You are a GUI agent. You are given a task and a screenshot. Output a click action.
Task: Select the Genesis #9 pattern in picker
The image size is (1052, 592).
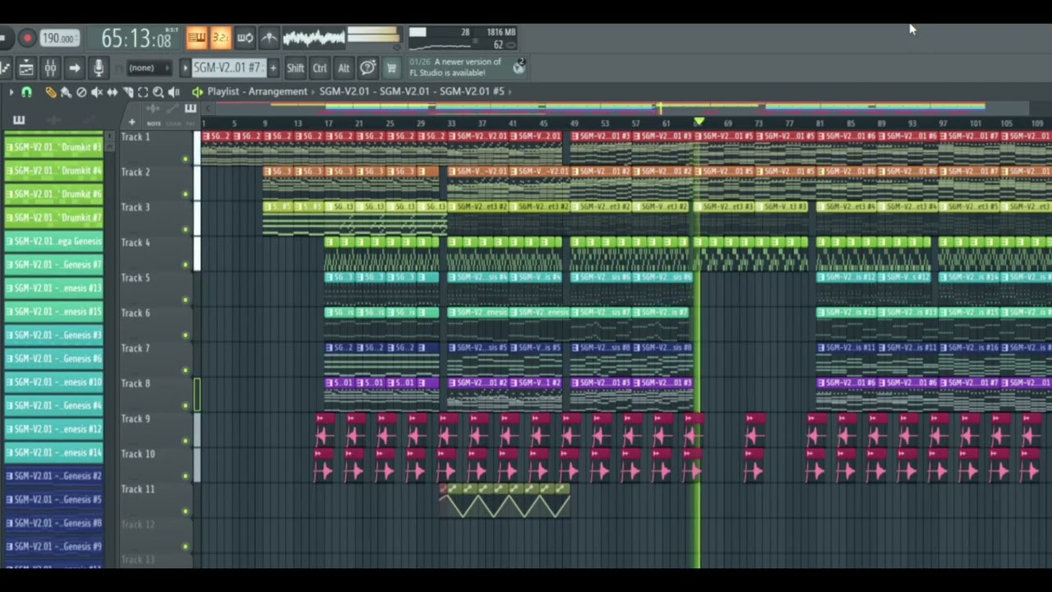(54, 547)
